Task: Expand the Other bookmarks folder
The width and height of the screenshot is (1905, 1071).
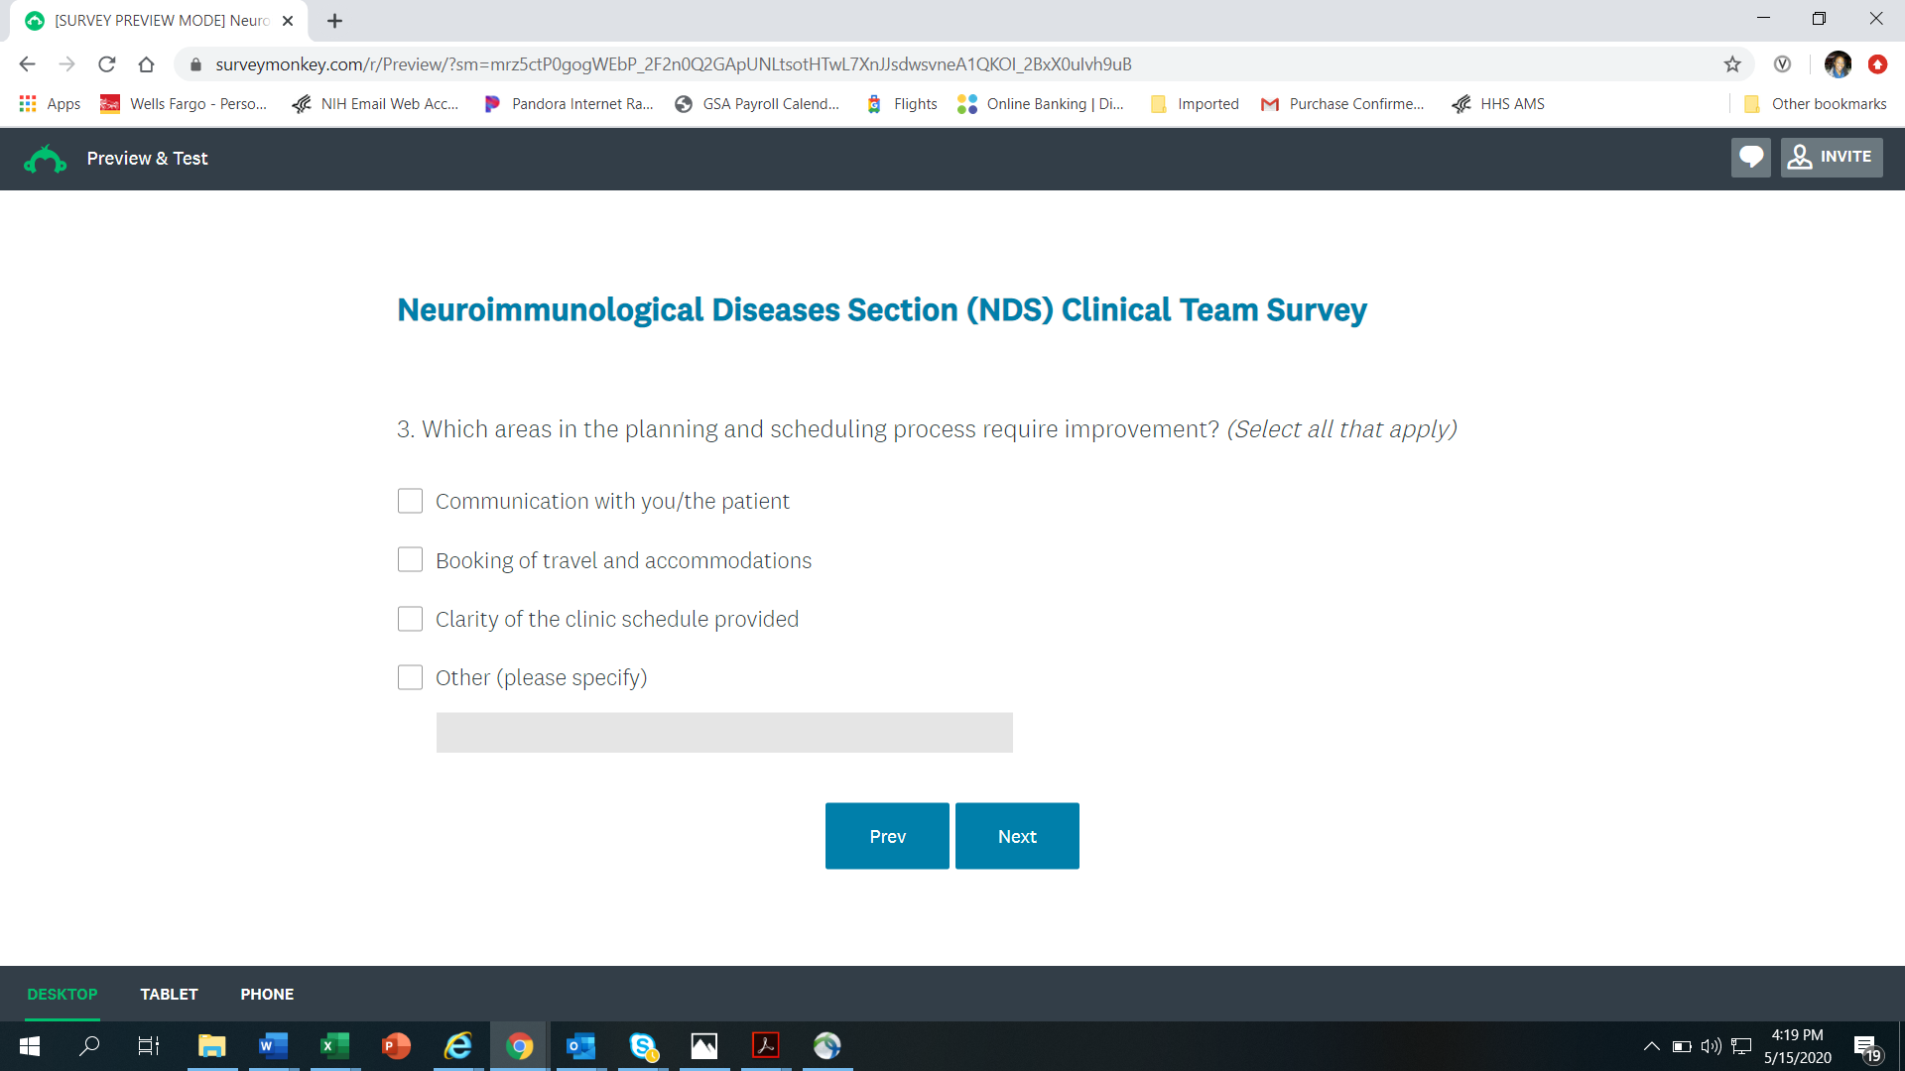Action: pos(1816,104)
